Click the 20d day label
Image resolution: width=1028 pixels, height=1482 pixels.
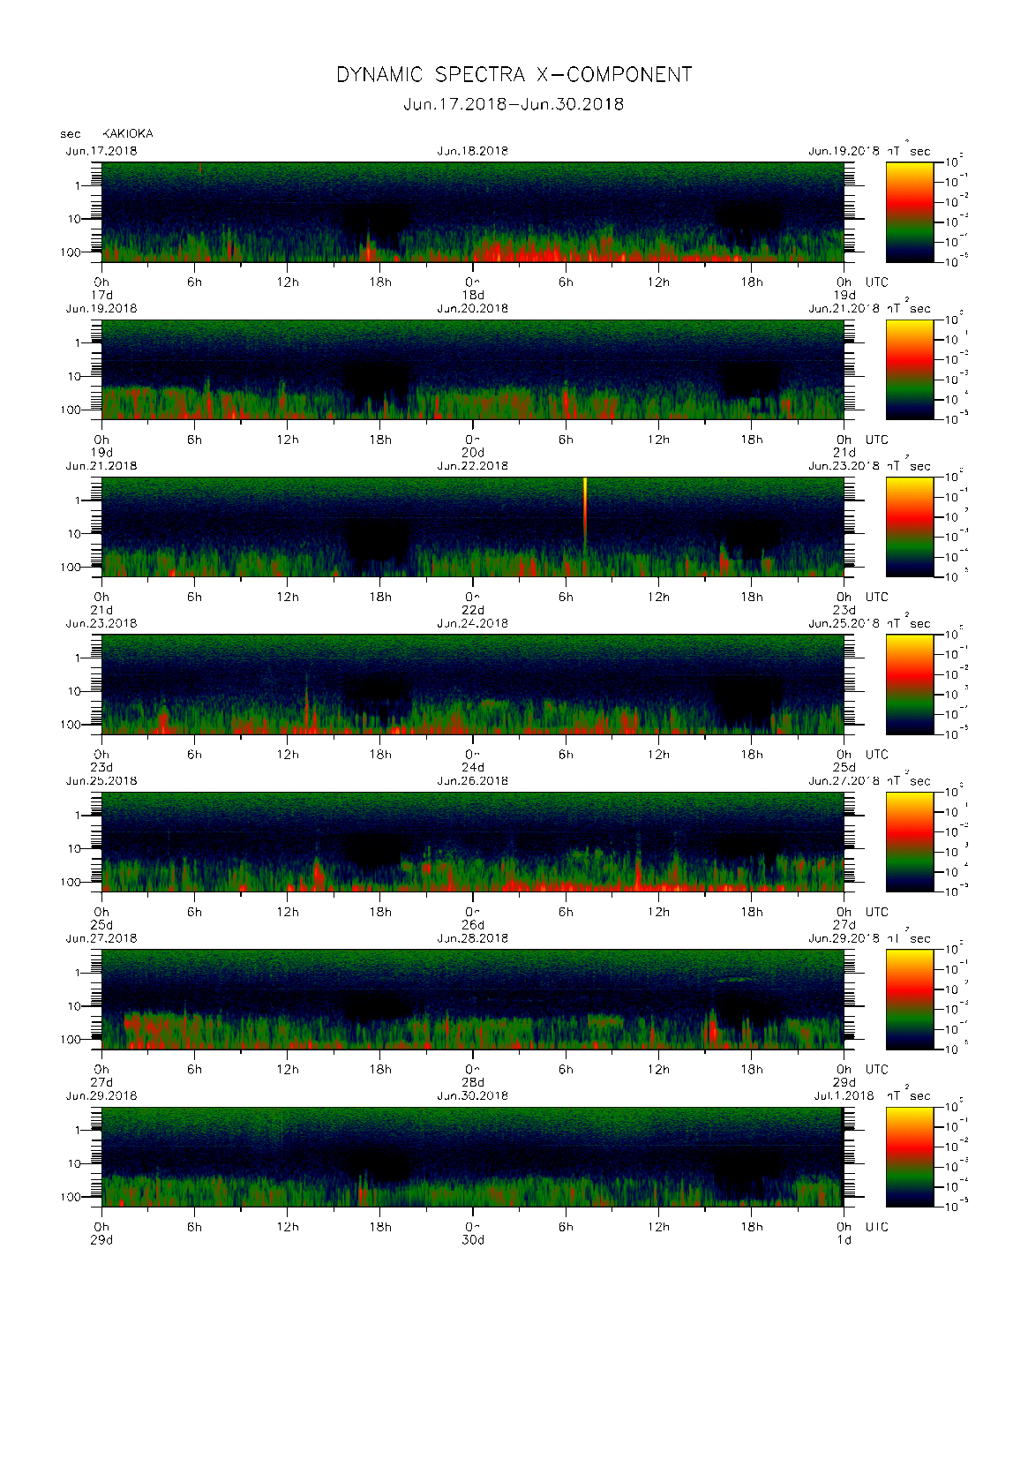tap(474, 452)
